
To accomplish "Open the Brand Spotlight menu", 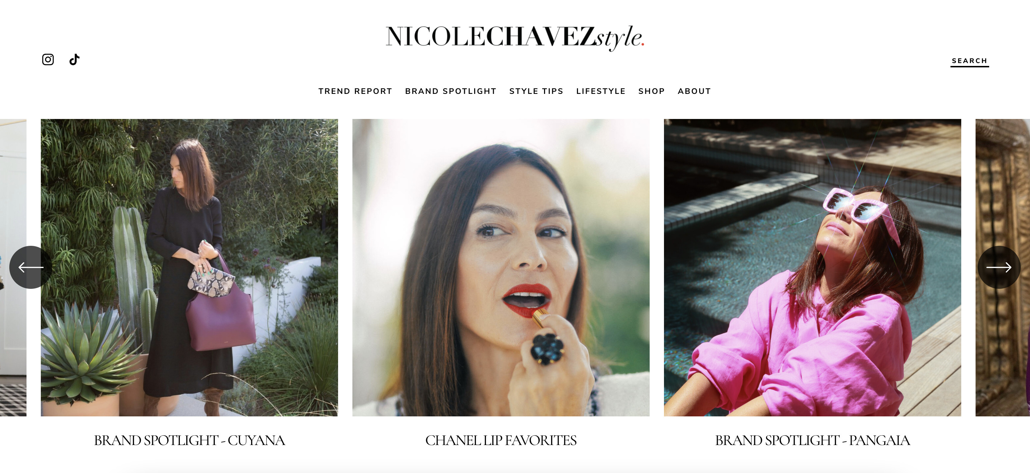I will click(x=451, y=91).
